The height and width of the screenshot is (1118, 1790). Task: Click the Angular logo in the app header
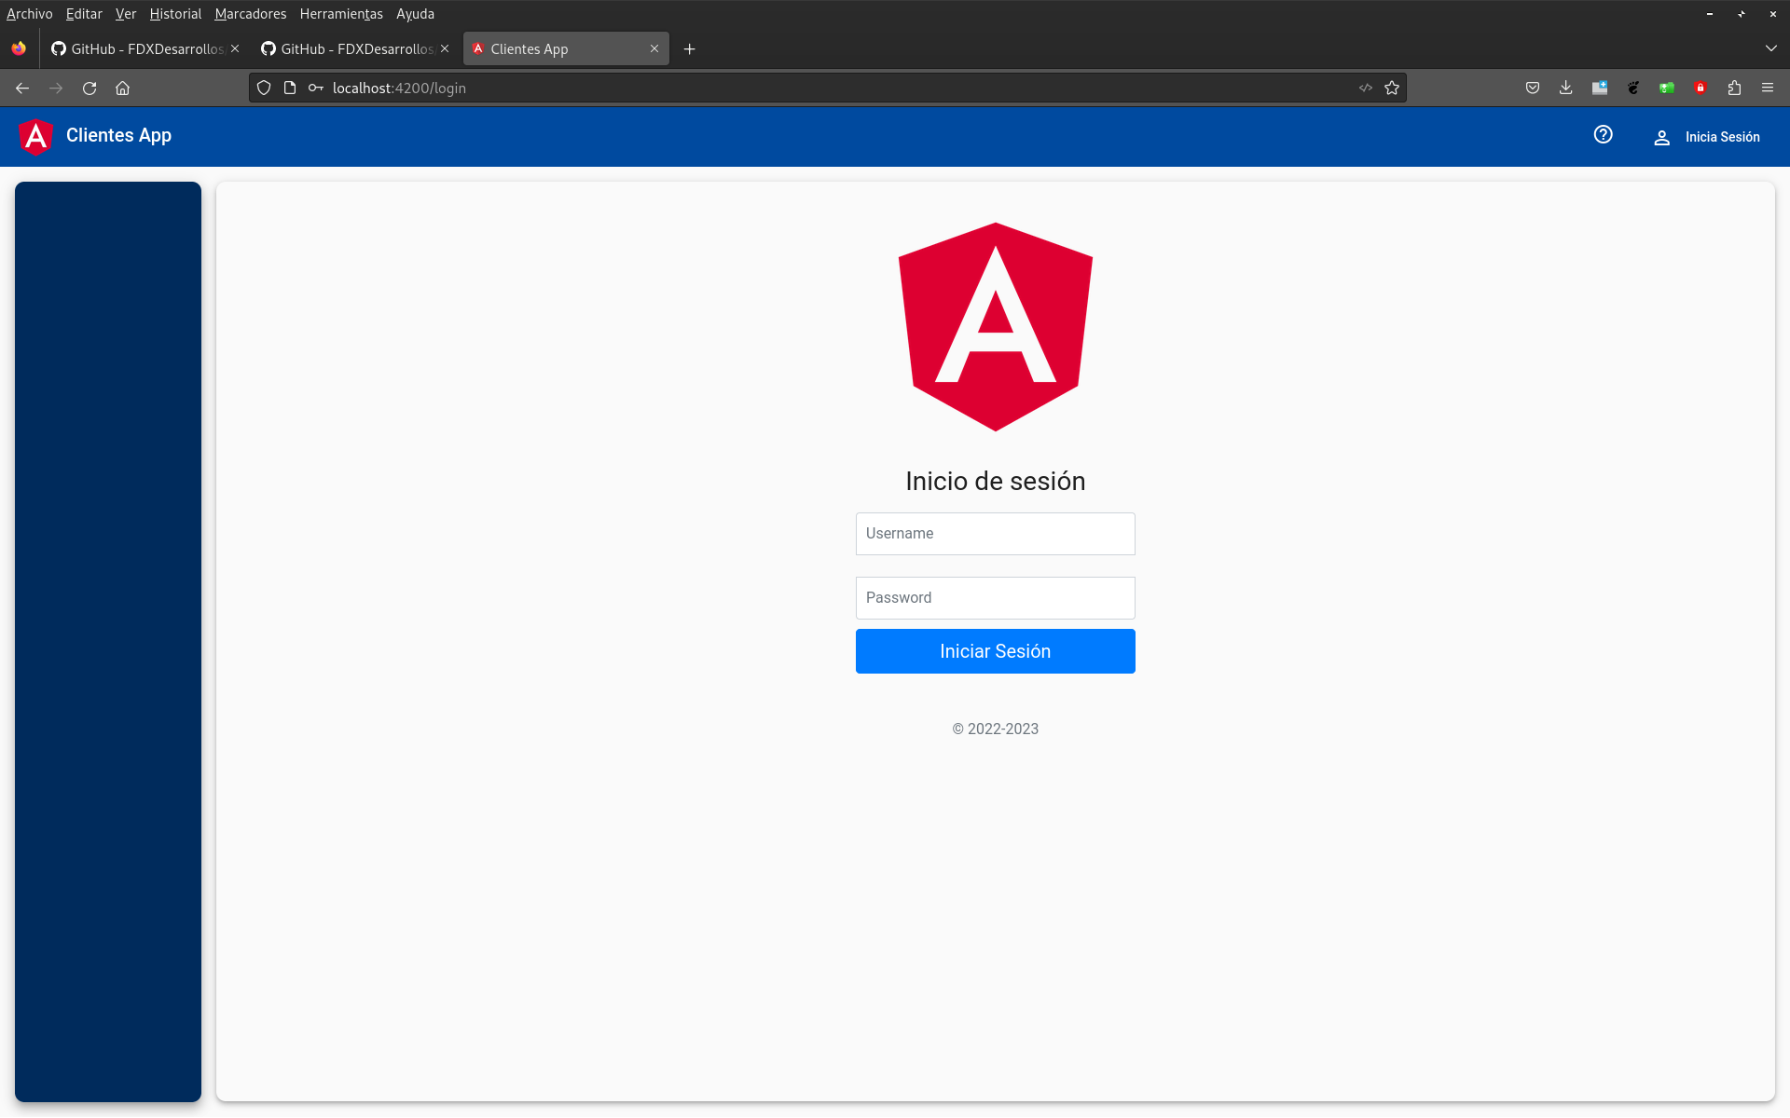[x=36, y=137]
